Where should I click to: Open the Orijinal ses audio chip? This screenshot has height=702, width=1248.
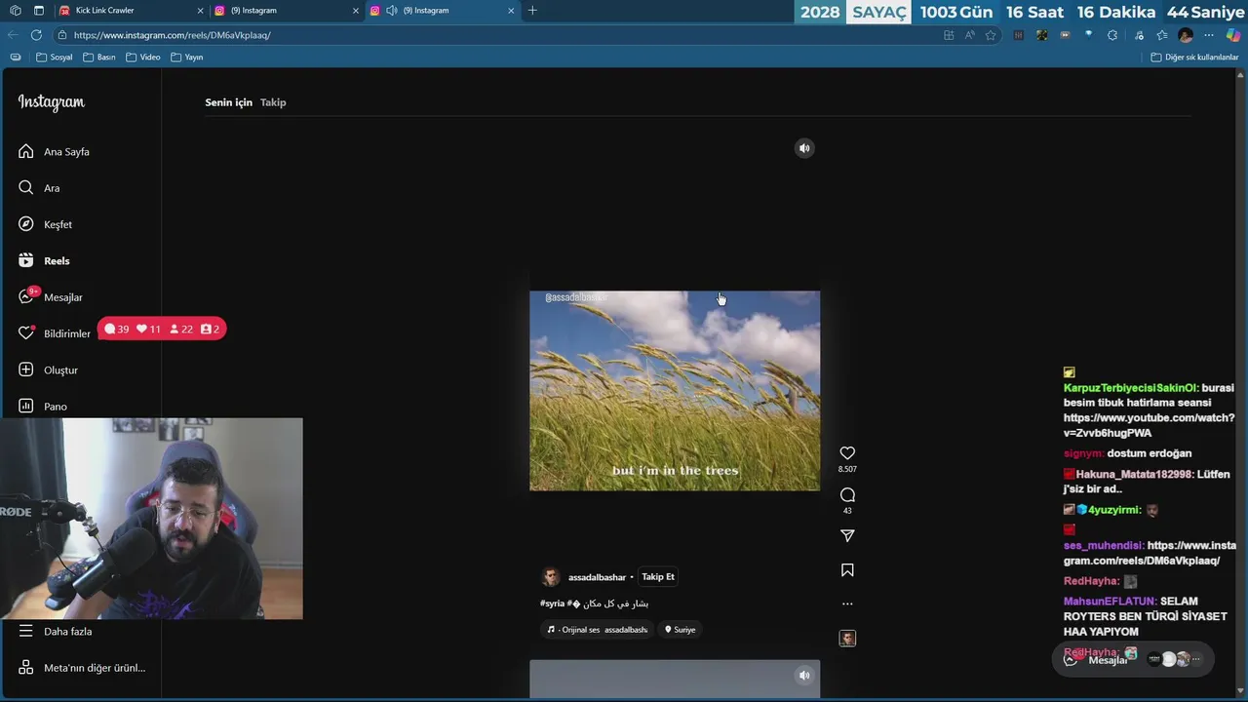597,630
